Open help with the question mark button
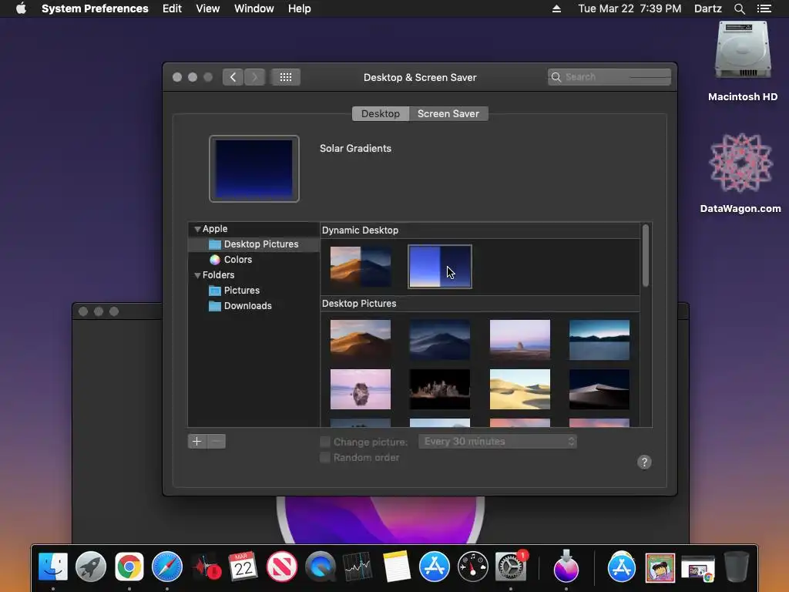 644,462
